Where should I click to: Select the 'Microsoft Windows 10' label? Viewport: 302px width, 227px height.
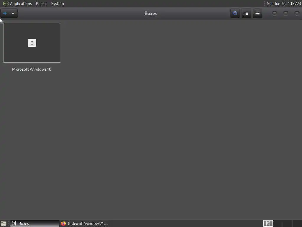tap(32, 69)
